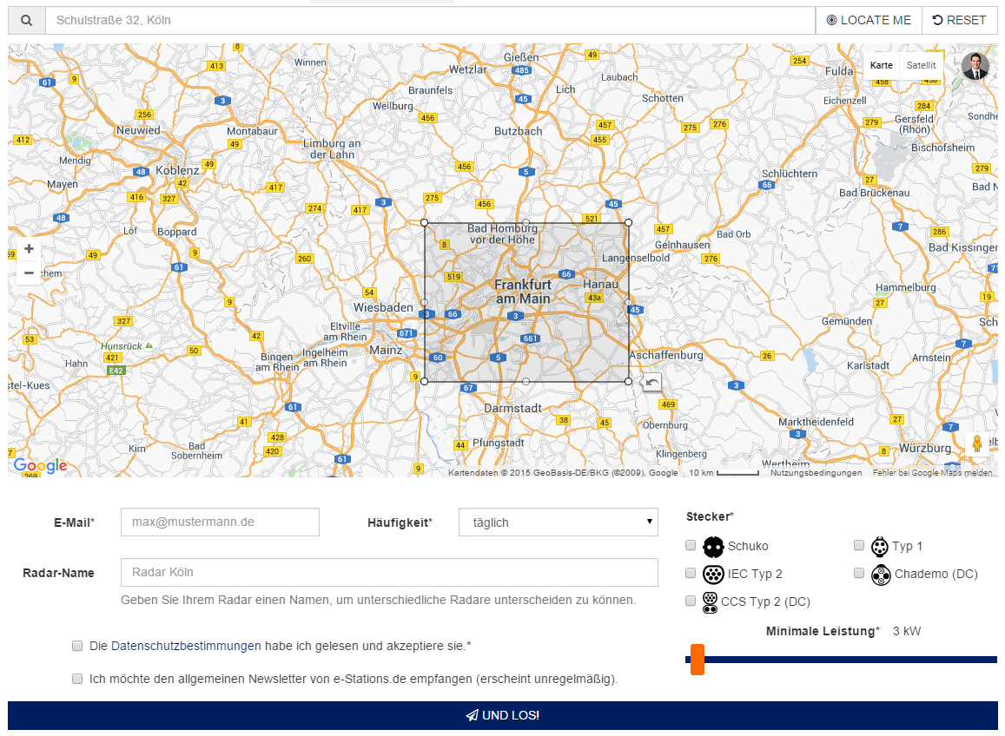
Task: Click the bottom-right handle of selection rectangle
Action: pos(628,381)
